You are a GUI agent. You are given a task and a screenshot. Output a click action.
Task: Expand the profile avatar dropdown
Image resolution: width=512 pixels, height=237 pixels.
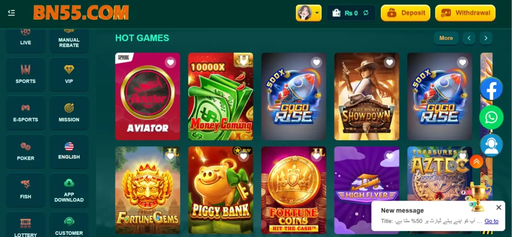click(308, 13)
